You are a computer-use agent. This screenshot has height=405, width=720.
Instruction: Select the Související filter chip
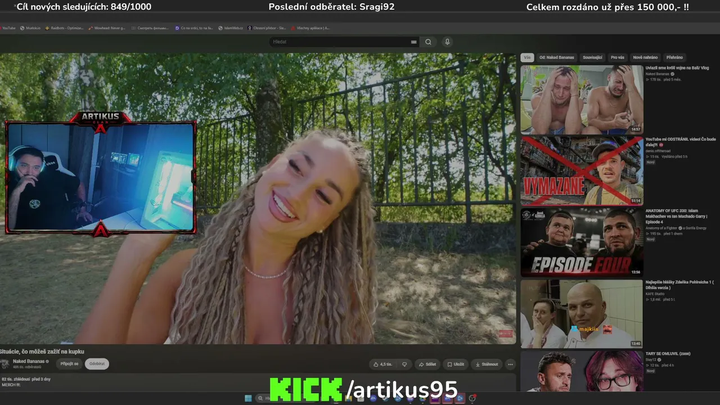coord(592,57)
